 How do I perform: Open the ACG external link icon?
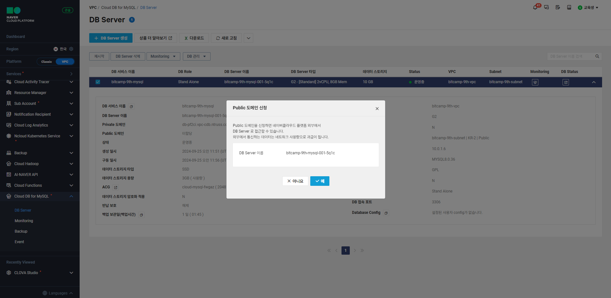(x=116, y=187)
